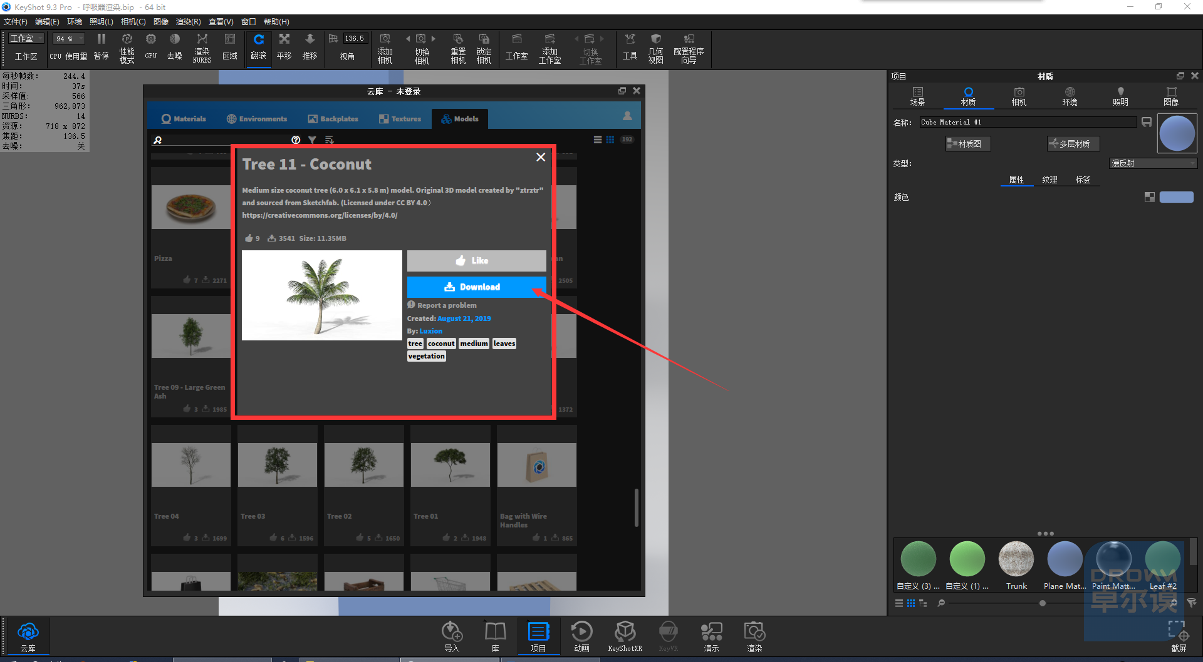Open the 漫反射 material type dropdown
This screenshot has height=662, width=1203.
[x=1153, y=163]
